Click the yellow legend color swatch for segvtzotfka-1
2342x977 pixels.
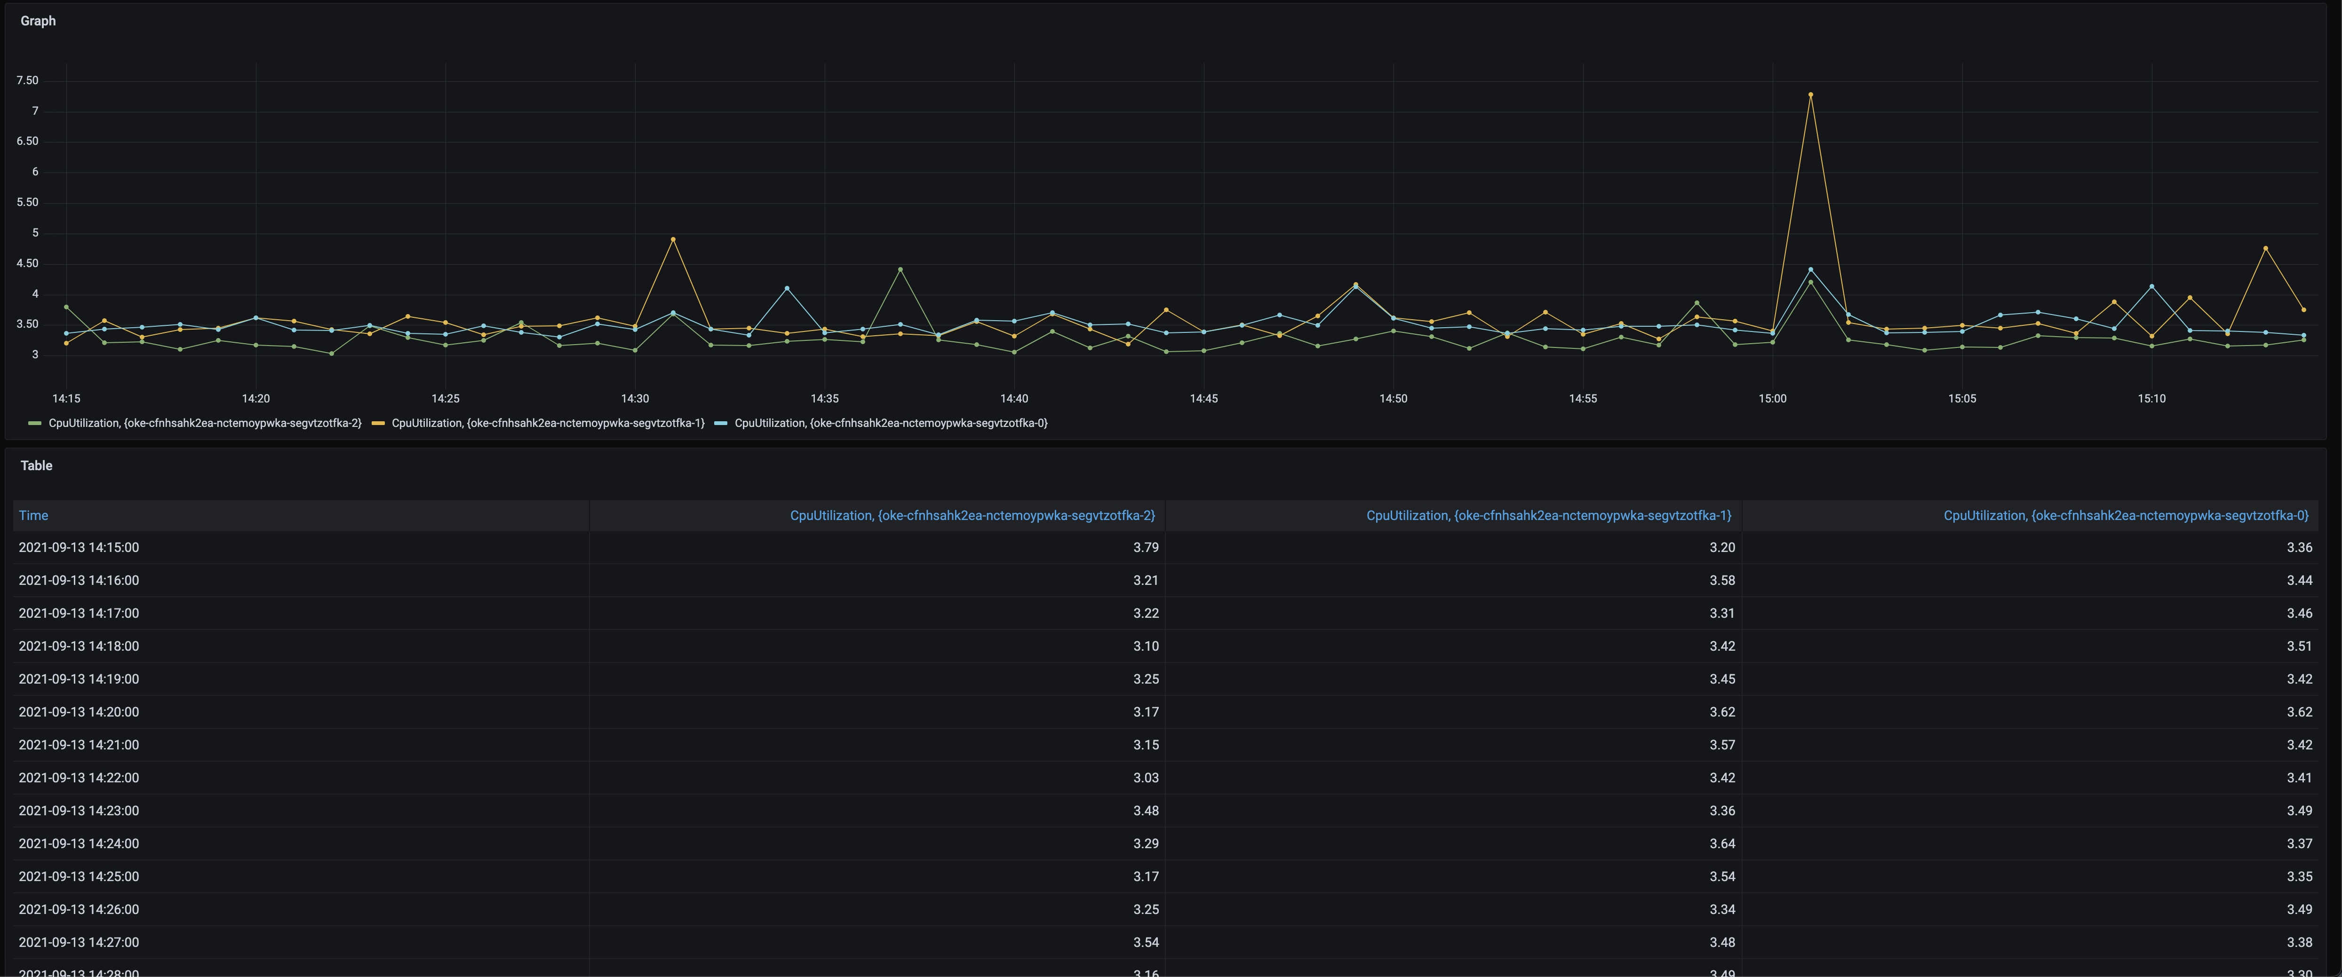[x=378, y=424]
